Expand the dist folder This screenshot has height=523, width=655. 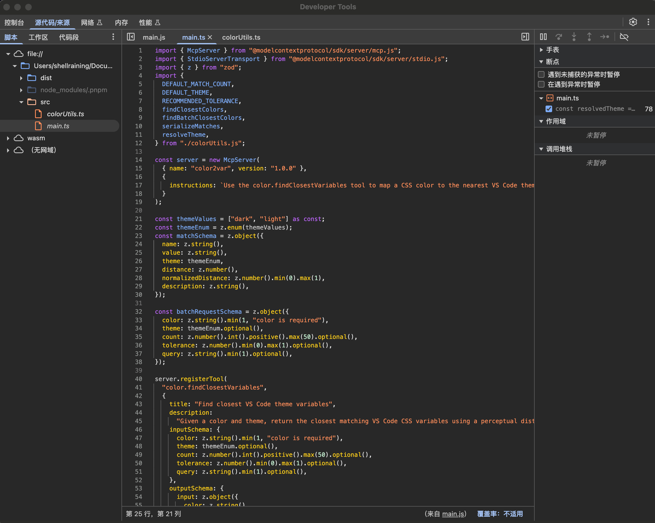pos(21,78)
